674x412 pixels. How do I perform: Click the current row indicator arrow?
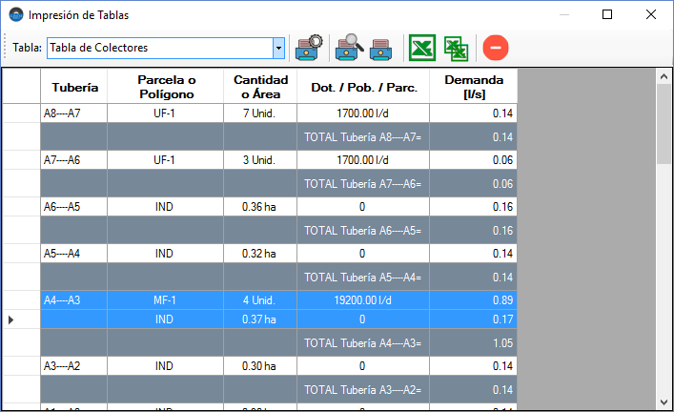(x=11, y=319)
